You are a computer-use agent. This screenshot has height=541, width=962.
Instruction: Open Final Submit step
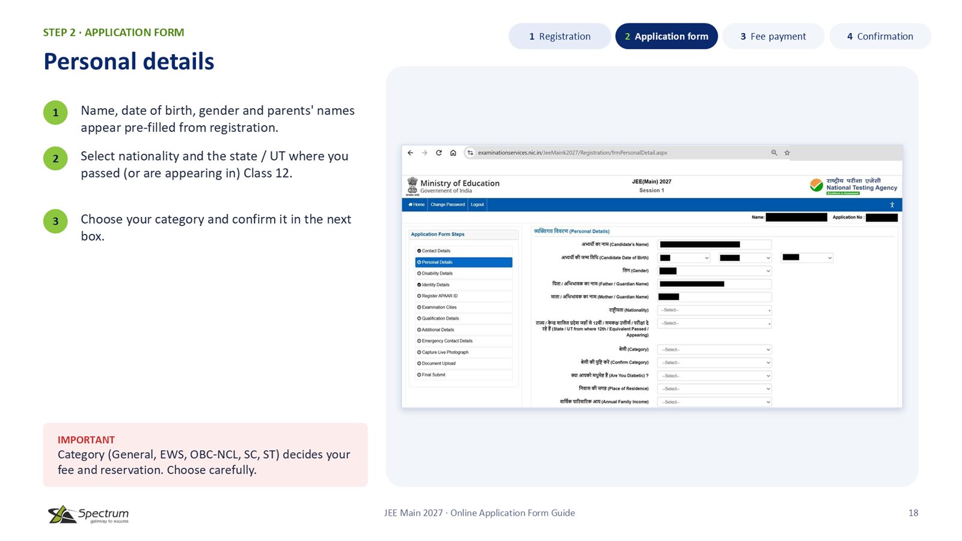464,374
